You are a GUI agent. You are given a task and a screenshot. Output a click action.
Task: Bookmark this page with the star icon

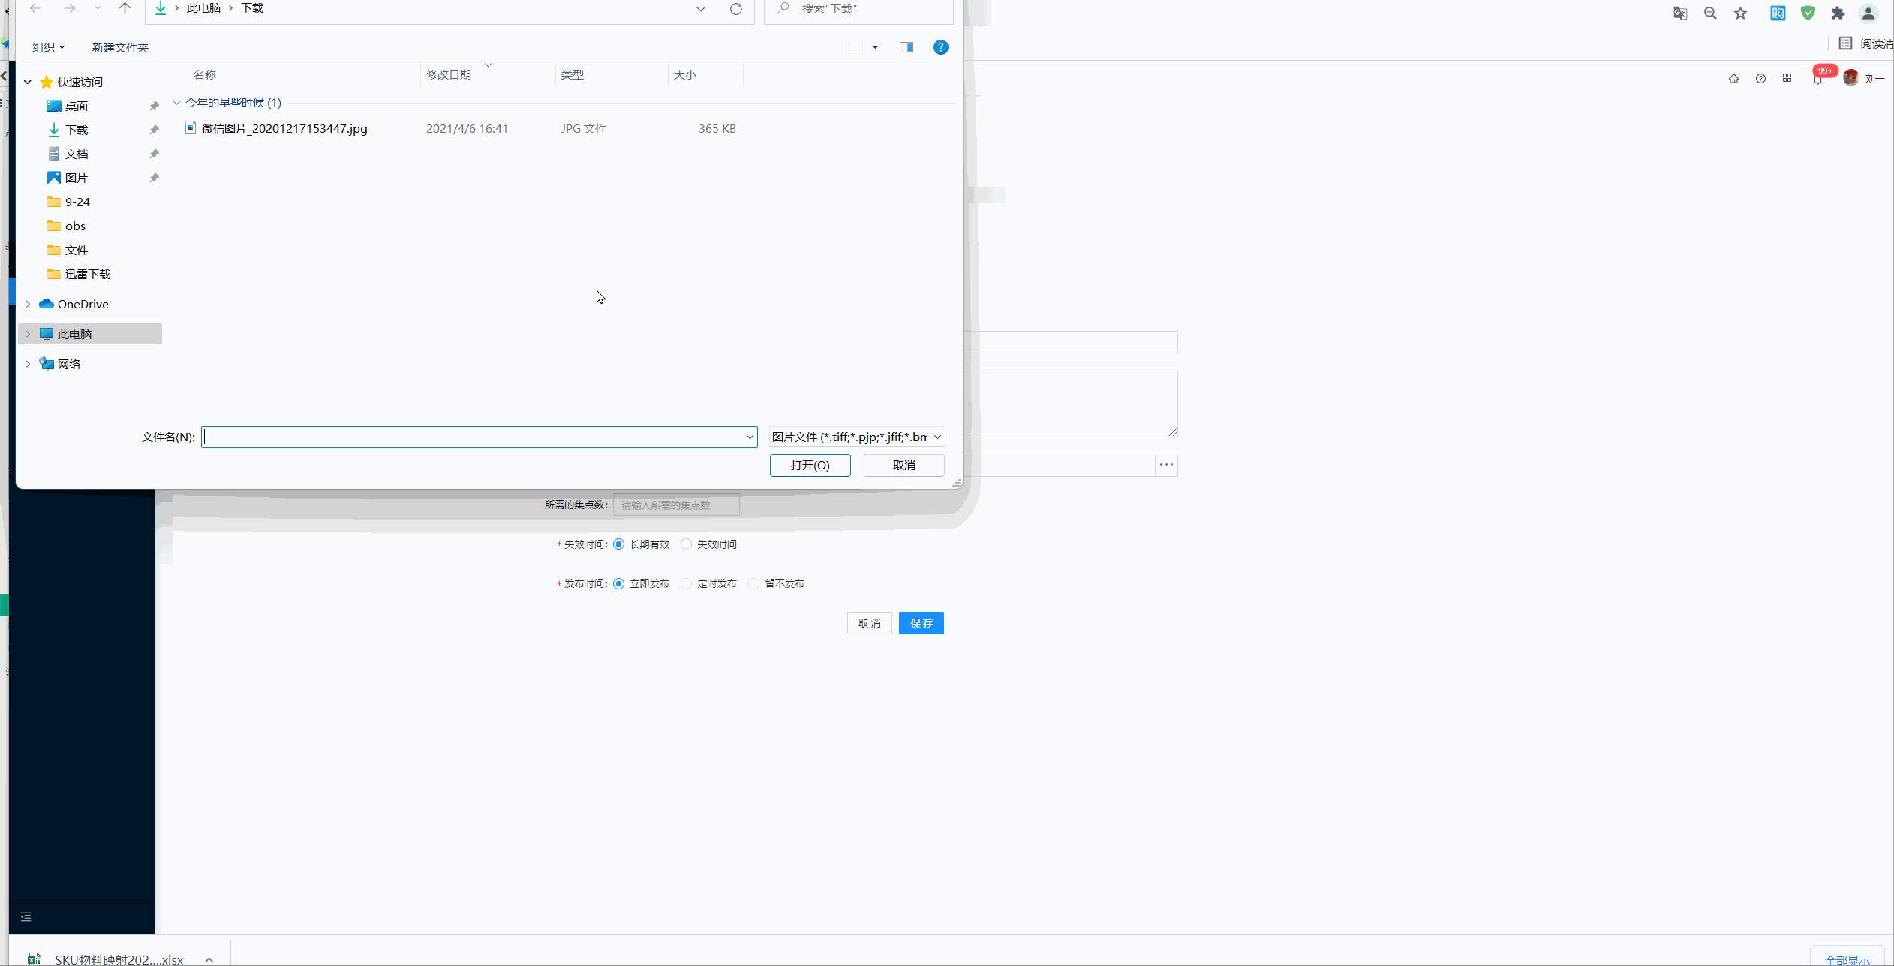(1741, 13)
